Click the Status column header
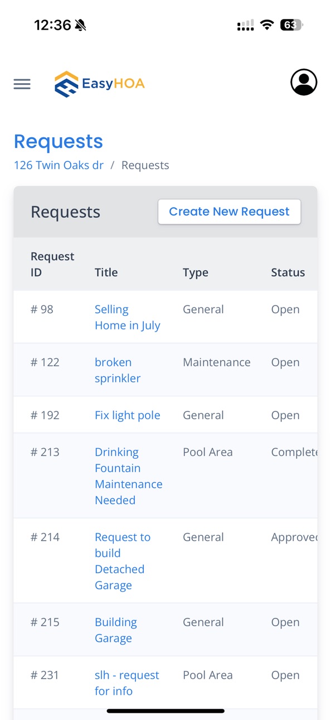Viewport: 331px width, 720px height. click(x=288, y=272)
